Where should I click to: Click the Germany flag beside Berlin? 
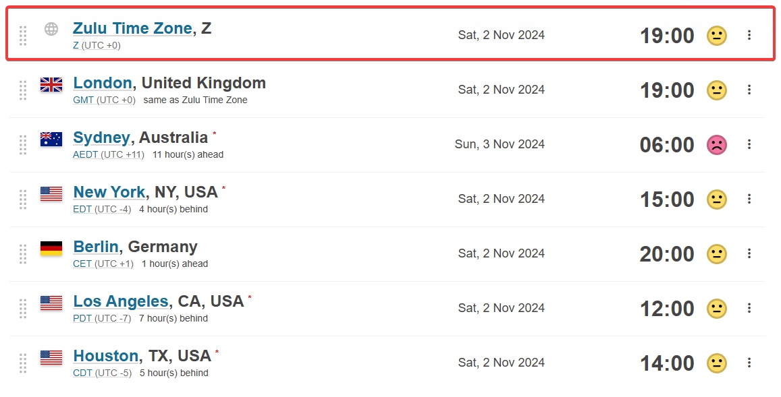tap(51, 248)
